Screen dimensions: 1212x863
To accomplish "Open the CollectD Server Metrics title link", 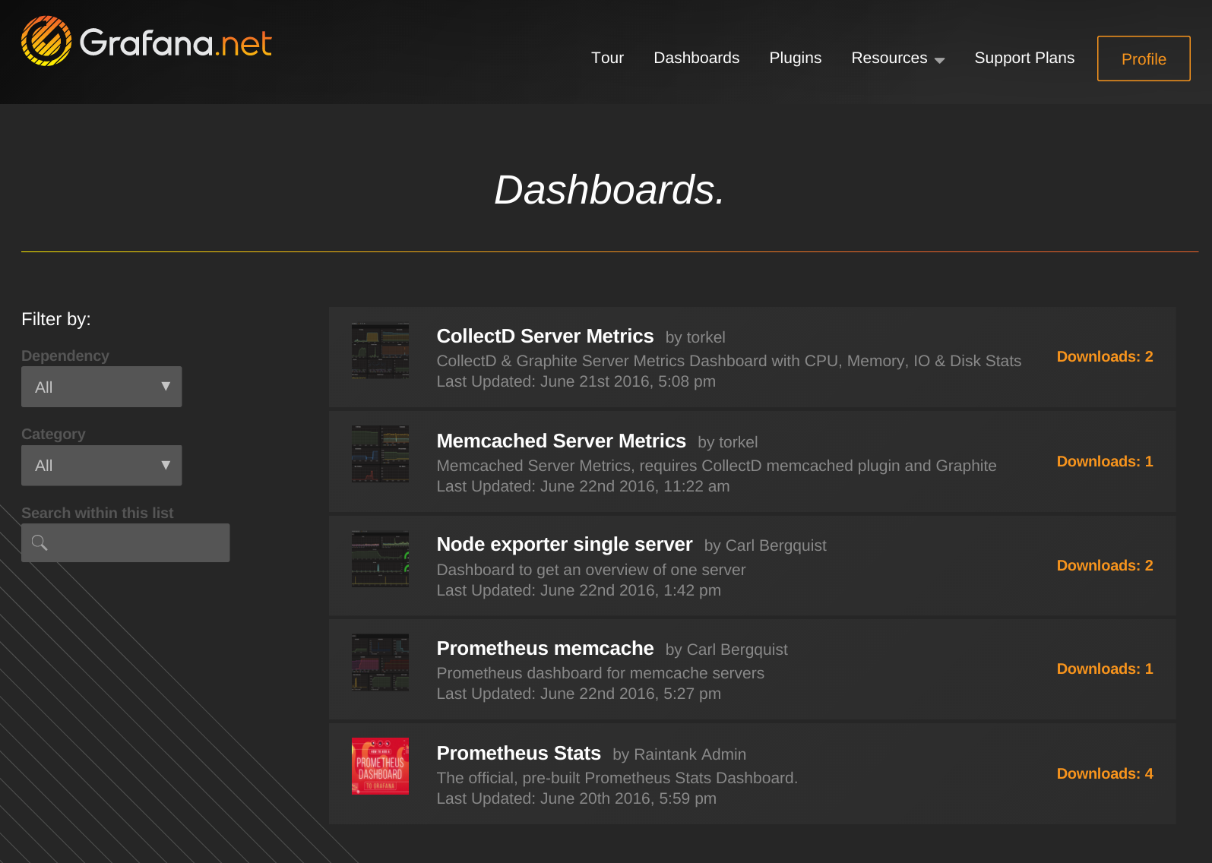I will click(545, 336).
